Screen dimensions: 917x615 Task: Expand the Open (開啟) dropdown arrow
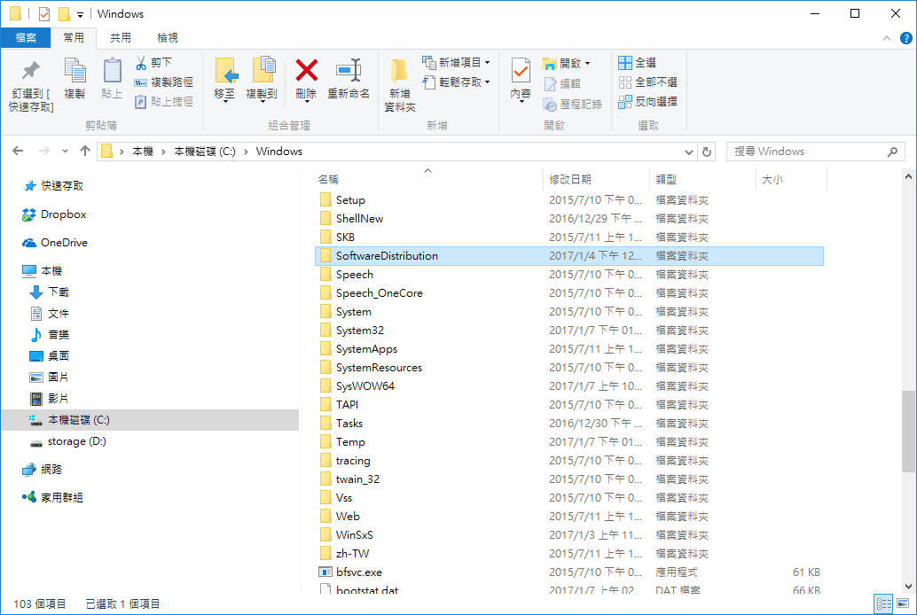[587, 63]
